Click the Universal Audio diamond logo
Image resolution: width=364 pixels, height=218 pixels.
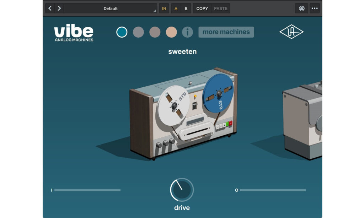coord(291,32)
